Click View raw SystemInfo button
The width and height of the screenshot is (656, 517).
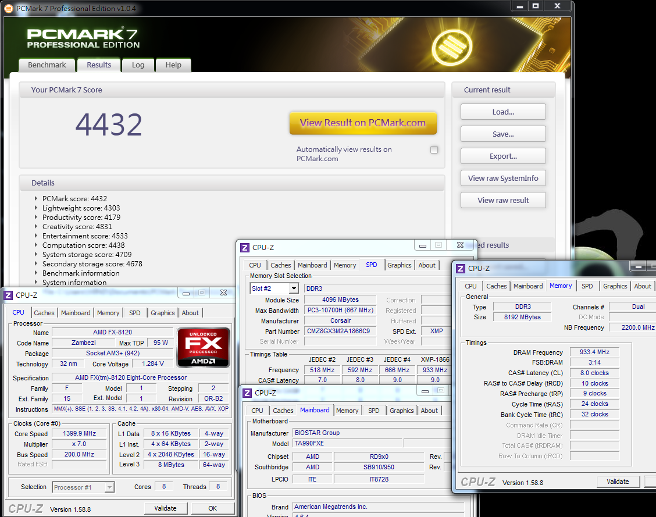(x=503, y=178)
